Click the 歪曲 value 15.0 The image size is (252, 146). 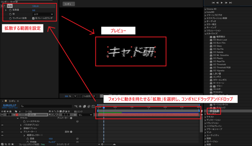point(51,139)
